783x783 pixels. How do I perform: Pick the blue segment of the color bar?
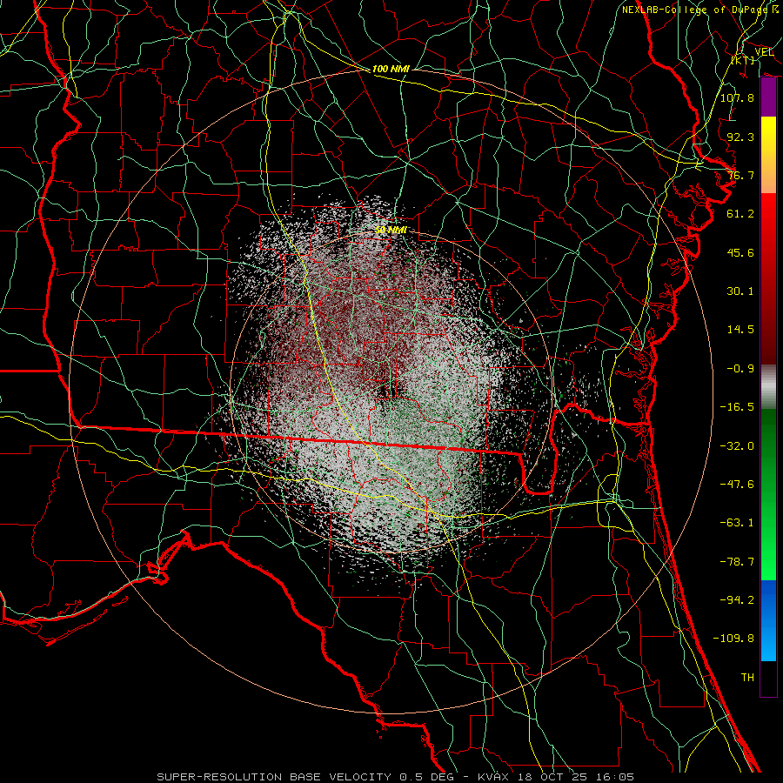coord(768,620)
